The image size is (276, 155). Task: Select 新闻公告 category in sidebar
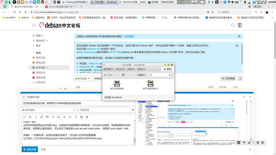tap(41, 72)
